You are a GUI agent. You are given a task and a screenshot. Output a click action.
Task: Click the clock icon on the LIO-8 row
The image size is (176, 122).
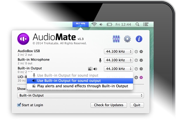(x=136, y=78)
